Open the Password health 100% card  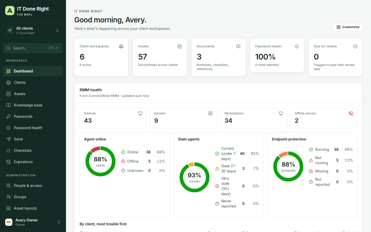click(x=277, y=55)
